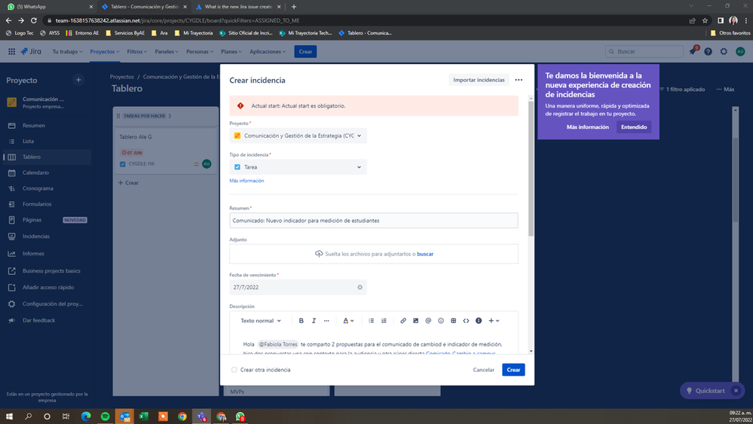Screen dimensions: 753x424
Task: Open the Proyecto dropdown selector
Action: pyautogui.click(x=298, y=136)
